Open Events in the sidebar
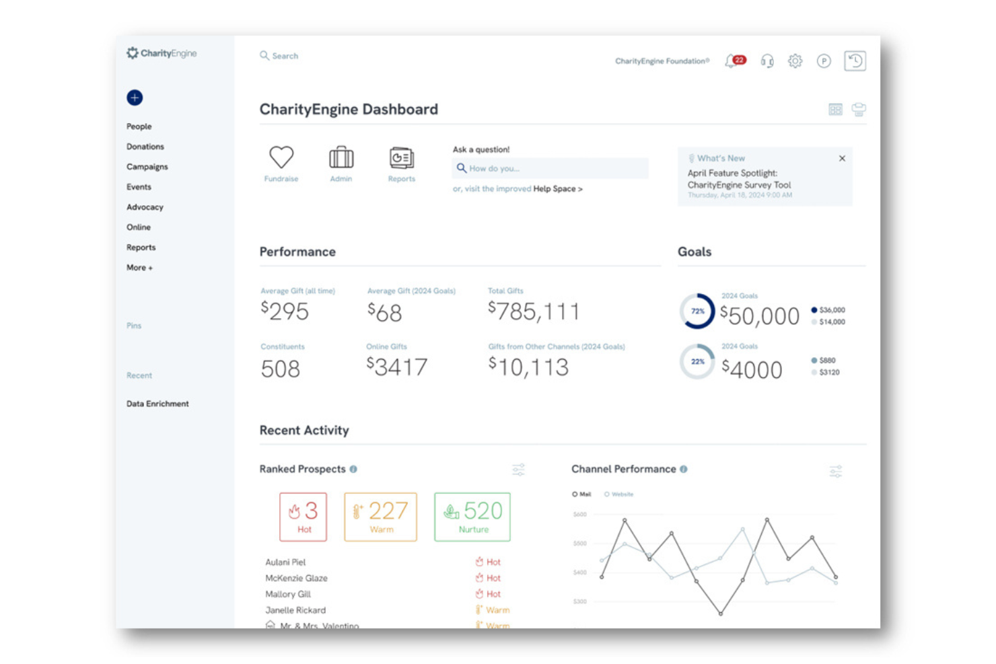This screenshot has height=664, width=996. [x=139, y=187]
